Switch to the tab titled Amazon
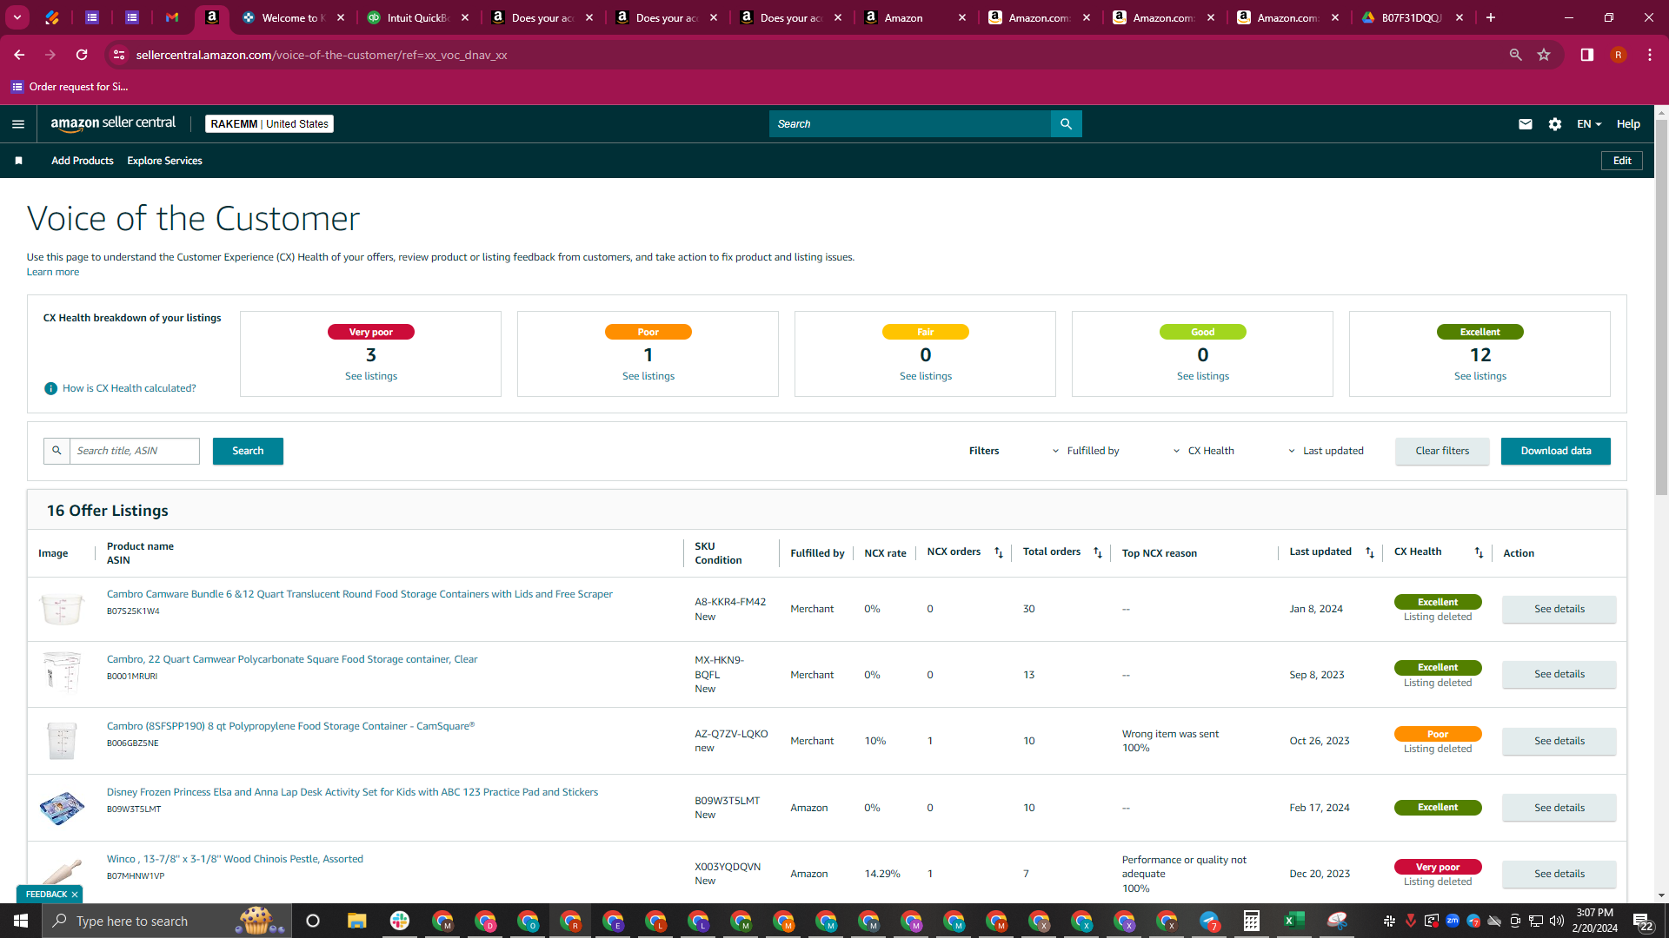This screenshot has width=1669, height=938. pyautogui.click(x=914, y=17)
